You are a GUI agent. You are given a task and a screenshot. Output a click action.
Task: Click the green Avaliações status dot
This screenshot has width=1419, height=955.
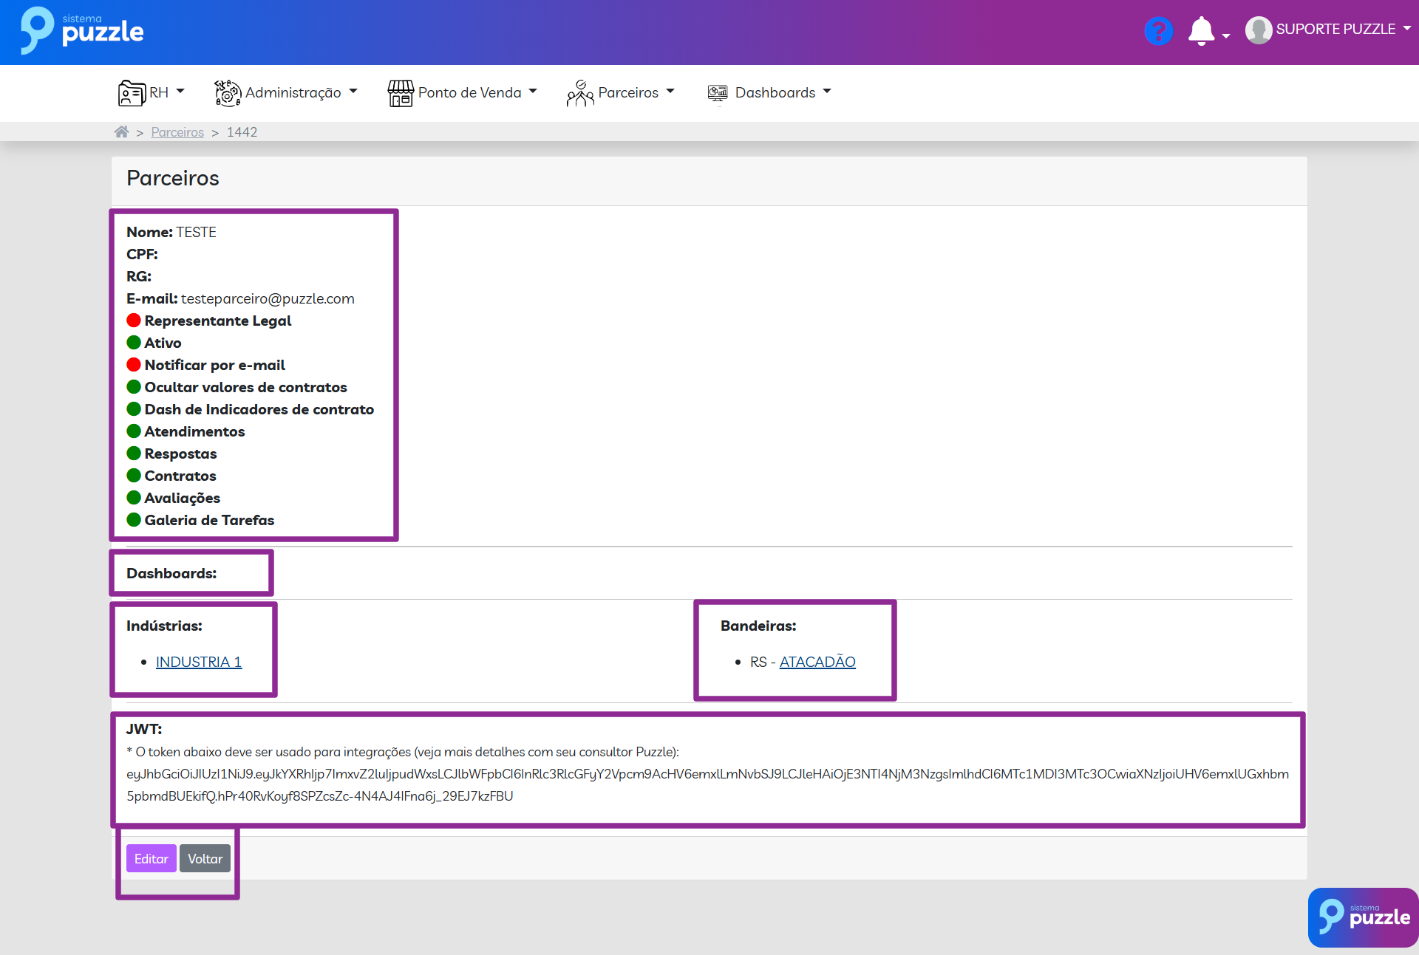[134, 498]
